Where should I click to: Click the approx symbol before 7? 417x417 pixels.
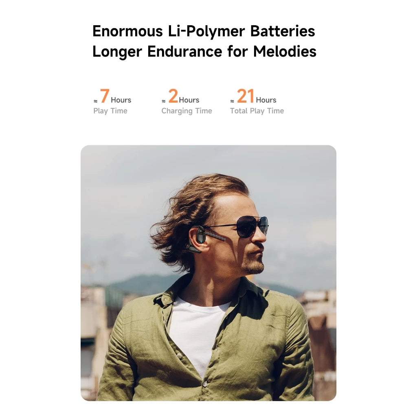click(95, 101)
